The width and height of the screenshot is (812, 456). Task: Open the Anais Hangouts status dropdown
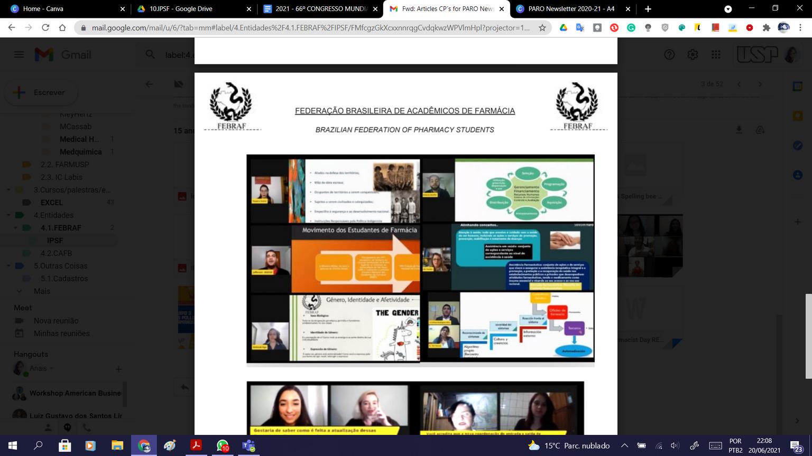[52, 368]
